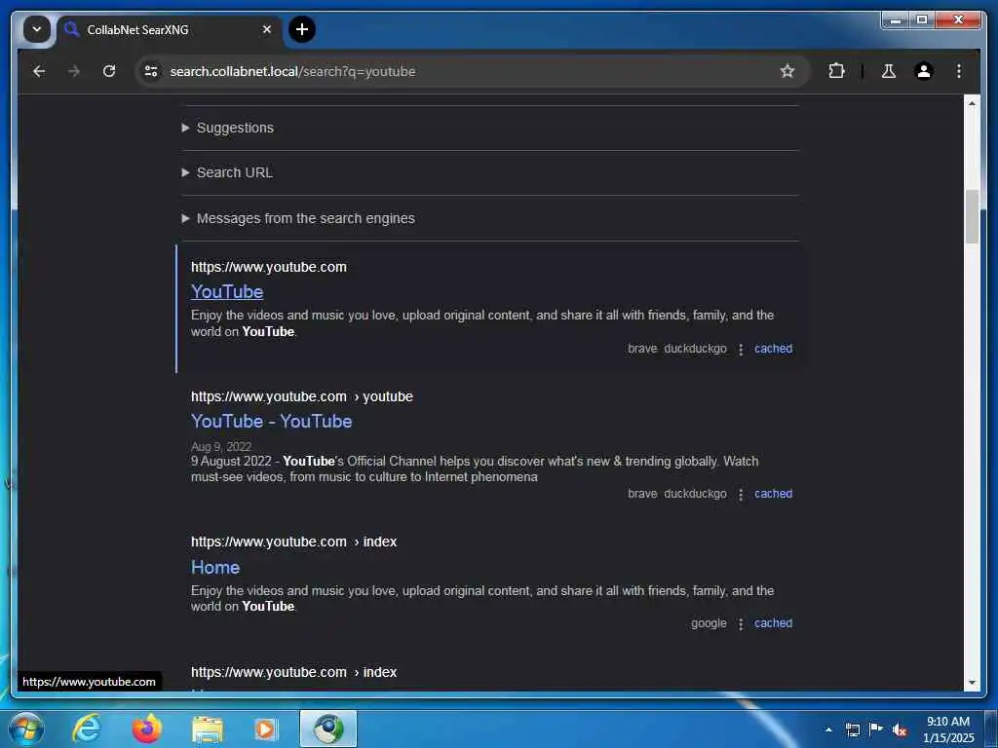Click the scrollbar down arrow
The width and height of the screenshot is (998, 748).
pos(972,683)
